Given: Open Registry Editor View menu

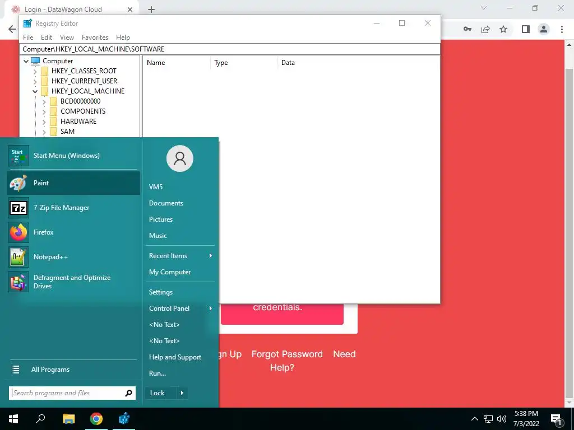Looking at the screenshot, I should (67, 38).
